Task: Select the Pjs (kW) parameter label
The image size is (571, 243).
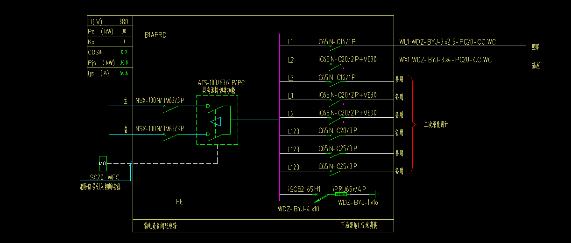Action: coord(101,62)
